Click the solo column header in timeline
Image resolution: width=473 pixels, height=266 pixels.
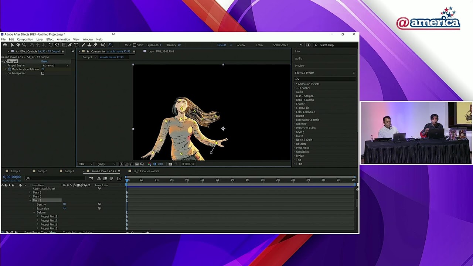click(10, 185)
